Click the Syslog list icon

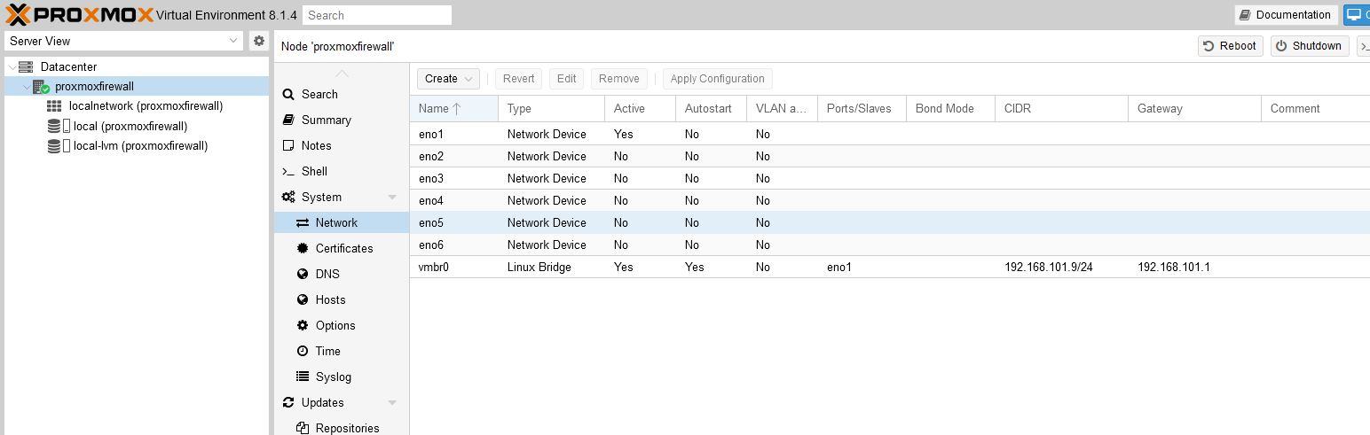pos(303,377)
